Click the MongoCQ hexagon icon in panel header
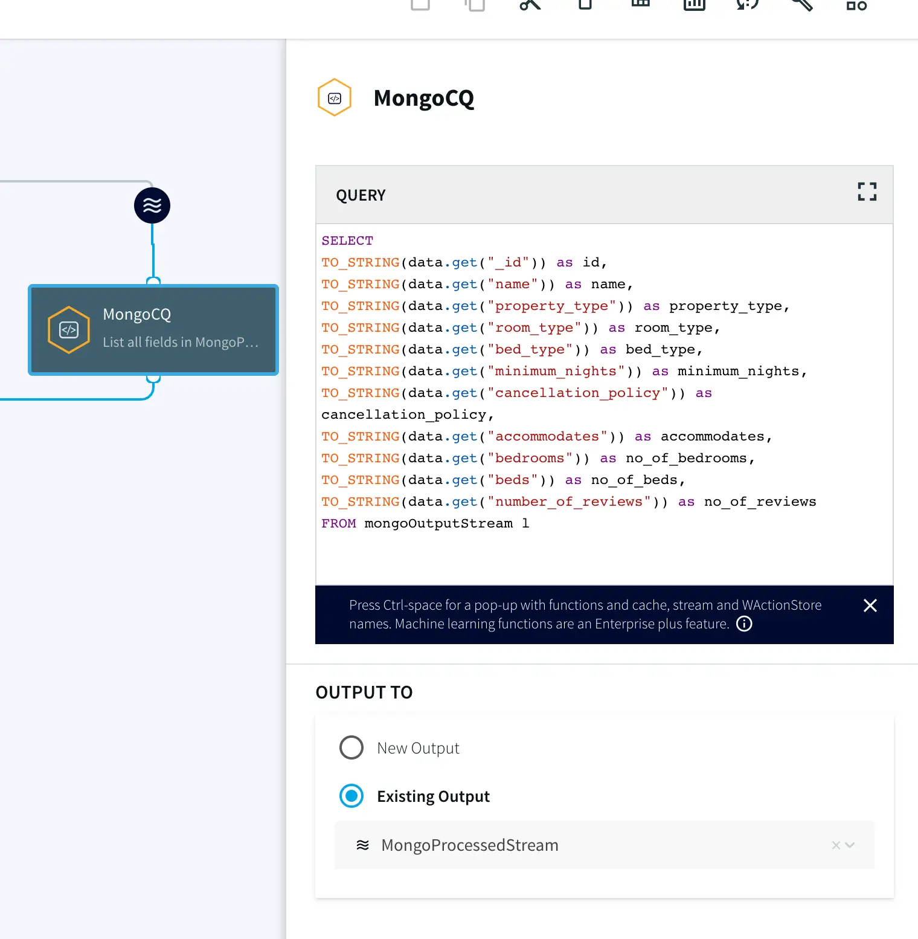Viewport: 918px width, 939px height. [x=335, y=98]
